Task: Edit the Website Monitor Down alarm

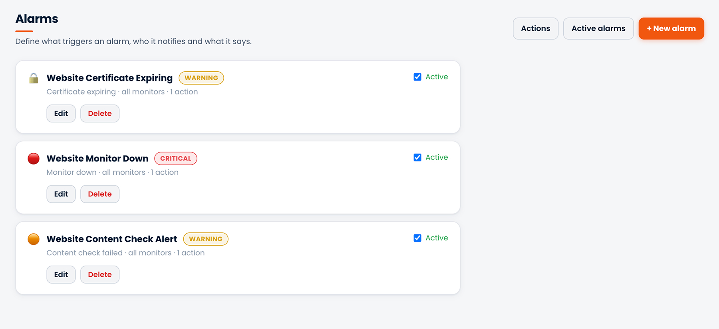Action: coord(61,194)
